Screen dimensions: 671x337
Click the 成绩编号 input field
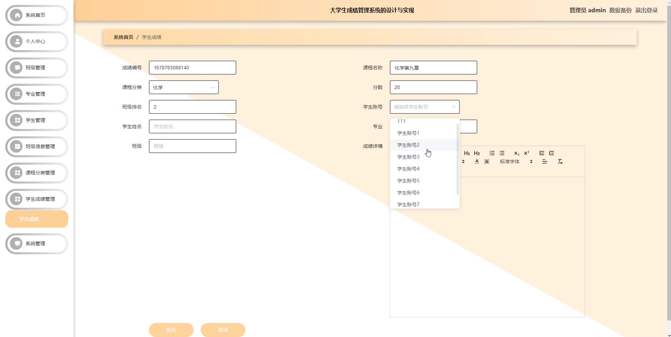click(x=193, y=68)
